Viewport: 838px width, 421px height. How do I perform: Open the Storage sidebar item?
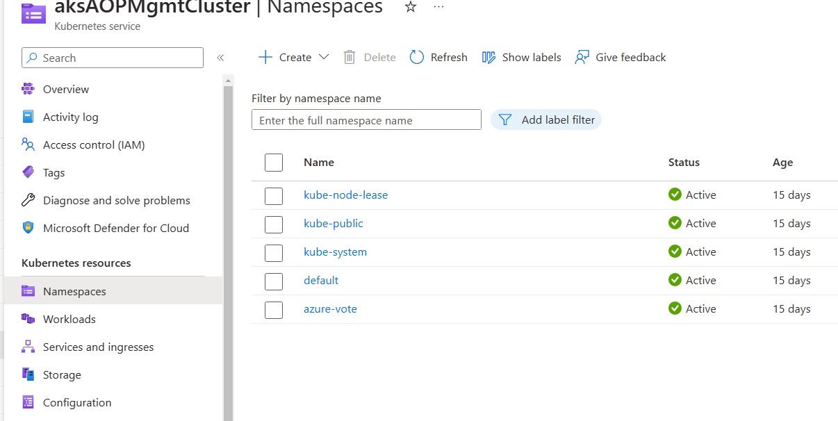click(62, 374)
